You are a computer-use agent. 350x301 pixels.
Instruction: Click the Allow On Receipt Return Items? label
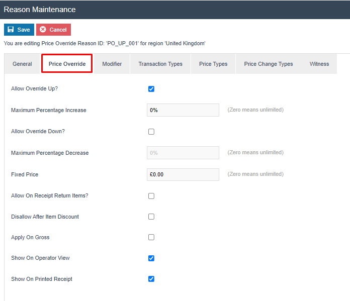point(50,195)
